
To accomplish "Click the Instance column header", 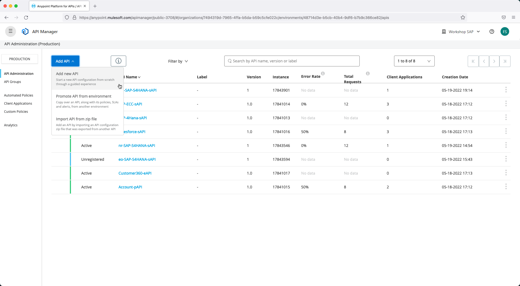I will point(281,77).
